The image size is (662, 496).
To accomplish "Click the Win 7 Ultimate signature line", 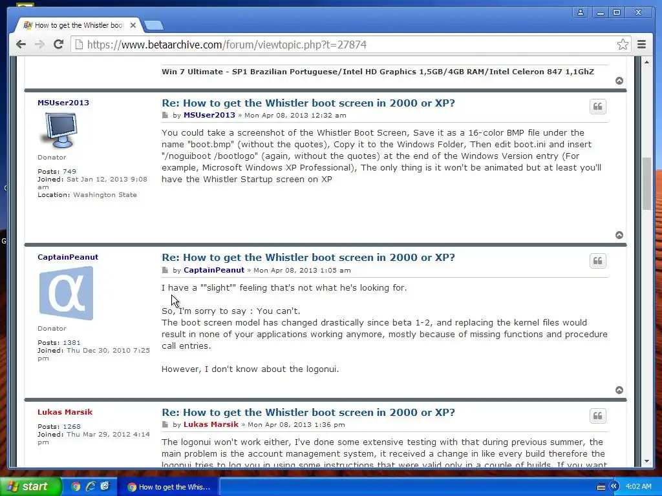I will click(378, 72).
